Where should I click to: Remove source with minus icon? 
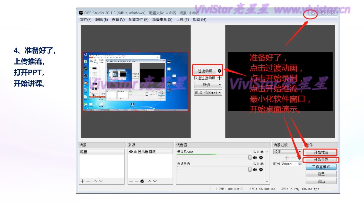136,181
